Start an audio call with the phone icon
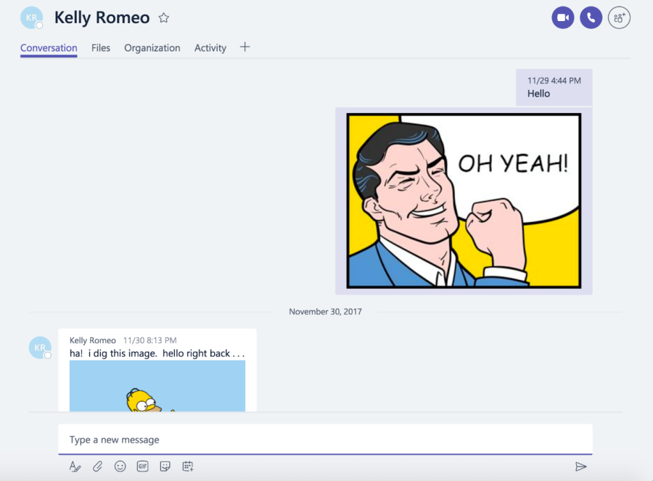This screenshot has width=653, height=481. 591,18
